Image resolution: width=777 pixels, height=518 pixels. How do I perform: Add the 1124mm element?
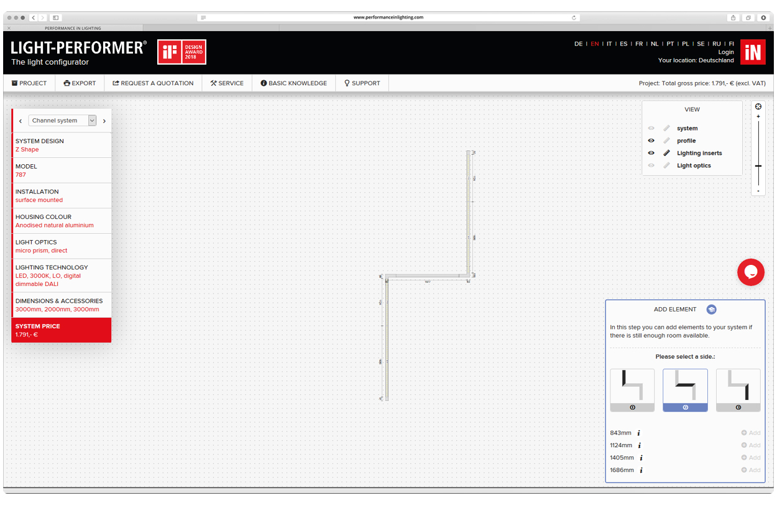[751, 445]
